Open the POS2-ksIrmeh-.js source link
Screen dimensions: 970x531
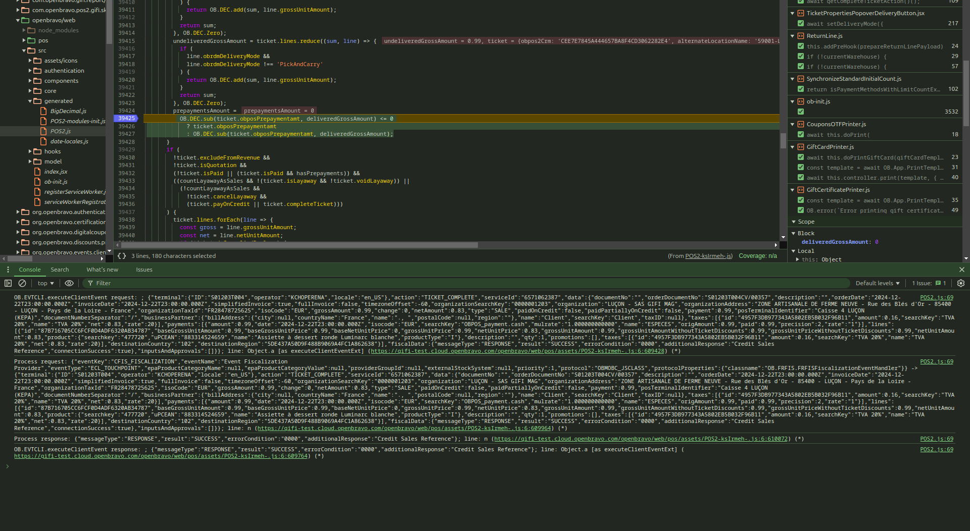tap(708, 256)
